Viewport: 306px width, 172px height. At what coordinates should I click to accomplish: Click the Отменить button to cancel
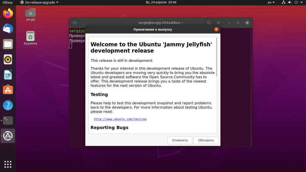coord(180,140)
